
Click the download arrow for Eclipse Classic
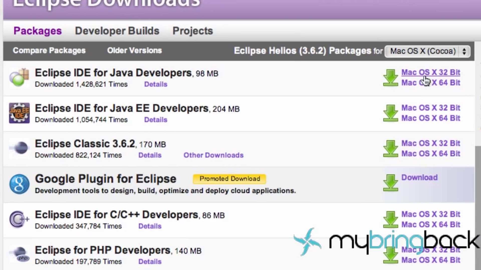(390, 148)
